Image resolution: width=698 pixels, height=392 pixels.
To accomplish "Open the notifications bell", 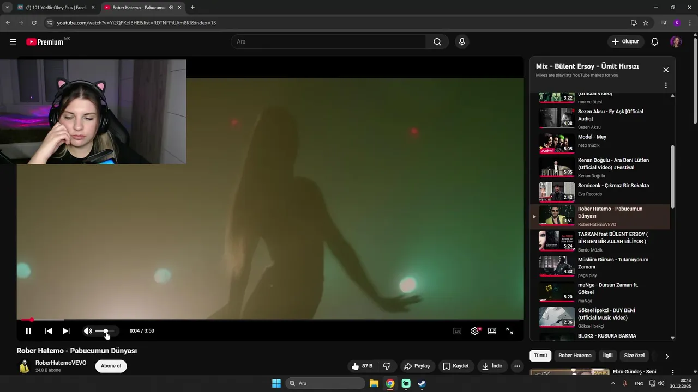I will pyautogui.click(x=655, y=42).
